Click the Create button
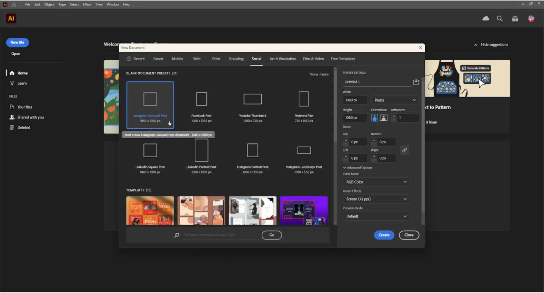Image resolution: width=544 pixels, height=293 pixels. tap(384, 235)
